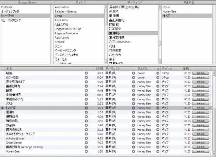Click the arrow icon beside song Ghost Dance
The width and height of the screenshot is (216, 157).
click(86, 143)
